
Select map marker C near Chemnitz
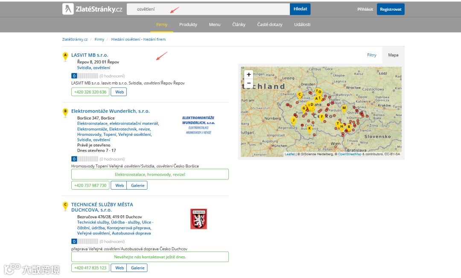pyautogui.click(x=299, y=95)
